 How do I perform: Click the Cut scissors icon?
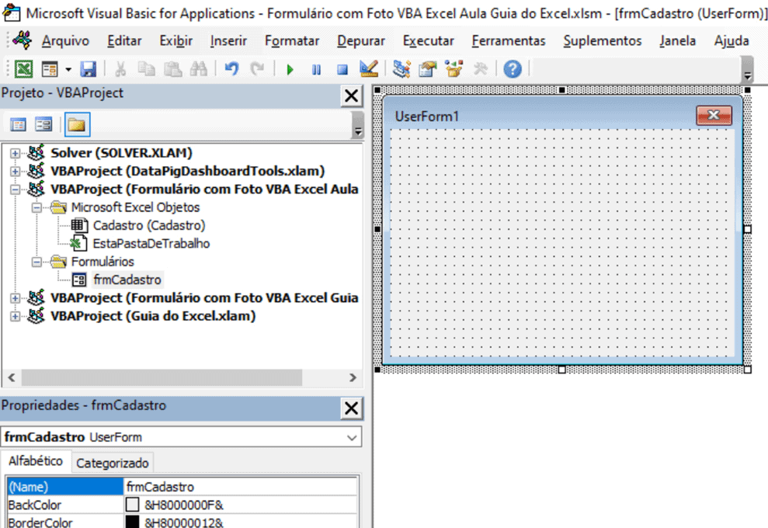pyautogui.click(x=120, y=69)
